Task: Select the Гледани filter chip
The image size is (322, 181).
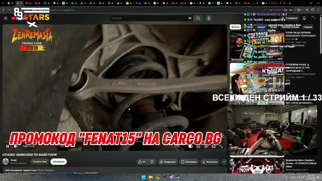Action: click(x=308, y=27)
